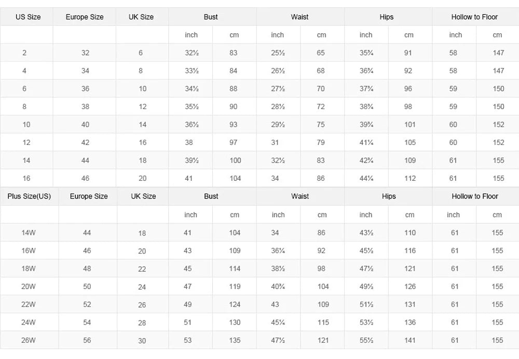Click the Bust header in plus size table
The height and width of the screenshot is (359, 519).
[211, 196]
